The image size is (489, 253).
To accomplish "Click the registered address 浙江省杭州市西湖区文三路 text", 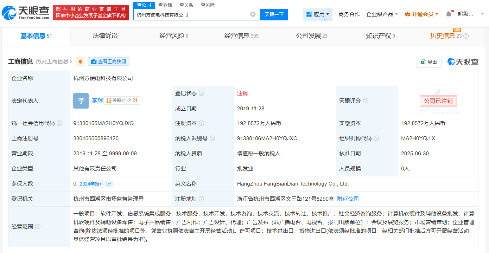I will click(x=286, y=199).
